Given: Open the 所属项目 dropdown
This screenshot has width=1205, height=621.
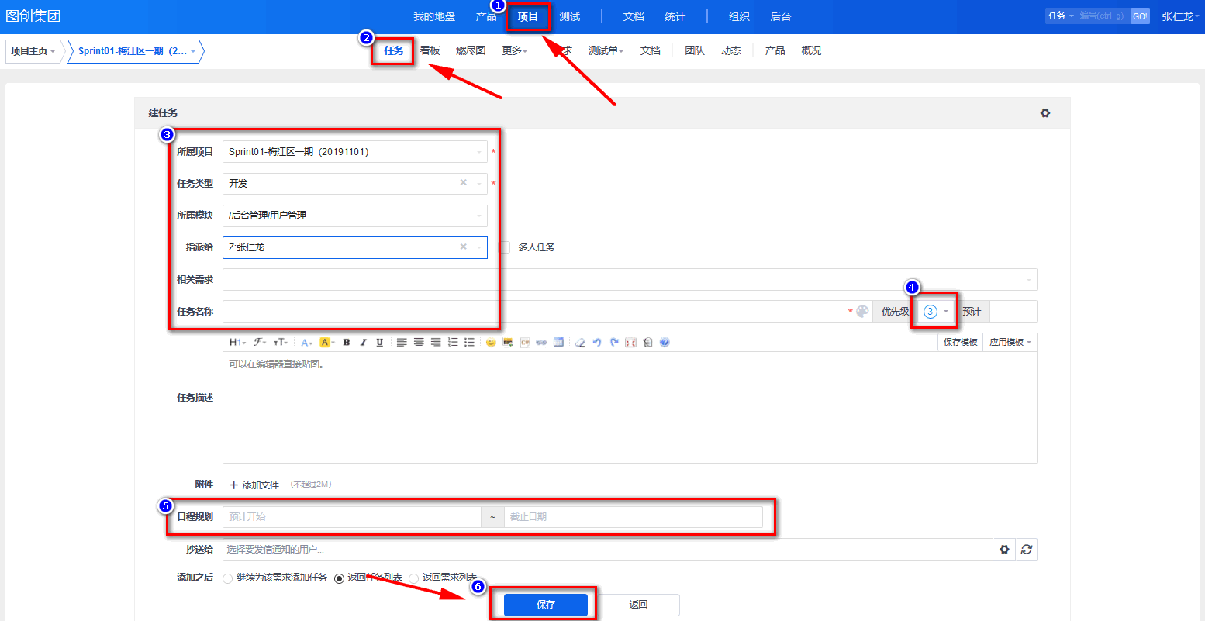Looking at the screenshot, I should pyautogui.click(x=355, y=151).
